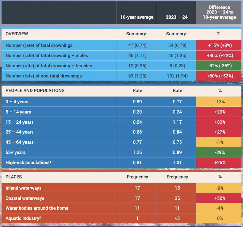243x227 pixels.
Task: Select the "2023 — 24" column header
Action: 176,17
